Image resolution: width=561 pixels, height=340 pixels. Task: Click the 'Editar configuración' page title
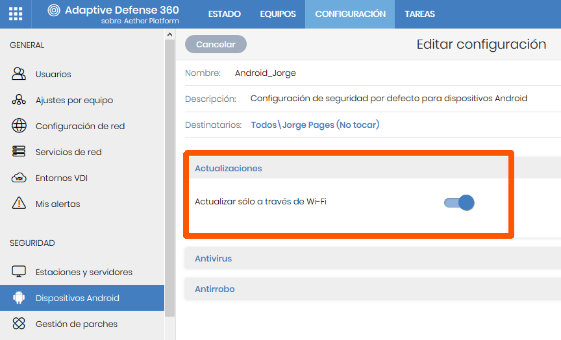[x=481, y=44]
